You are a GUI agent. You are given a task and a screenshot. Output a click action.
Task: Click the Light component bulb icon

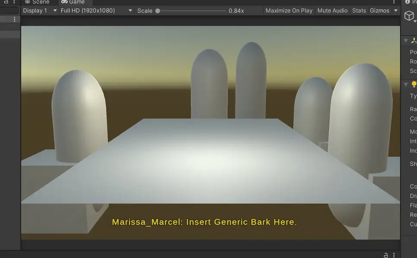tap(414, 84)
